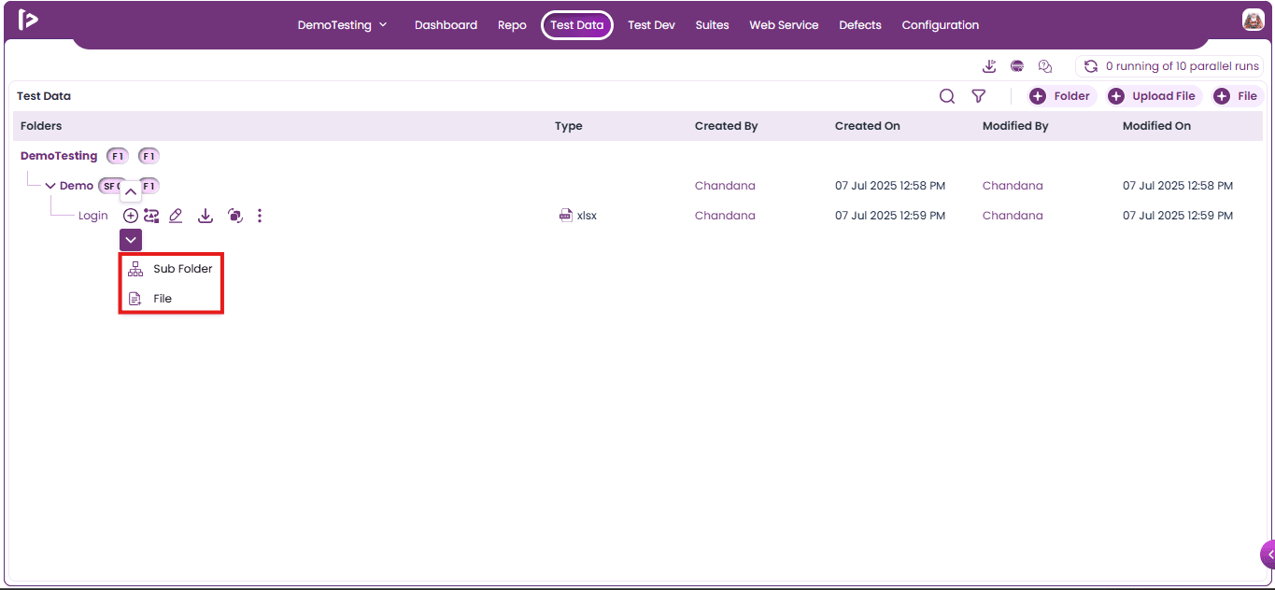Click the chat bubbles icon near parallel runs
The width and height of the screenshot is (1275, 590).
[1045, 66]
